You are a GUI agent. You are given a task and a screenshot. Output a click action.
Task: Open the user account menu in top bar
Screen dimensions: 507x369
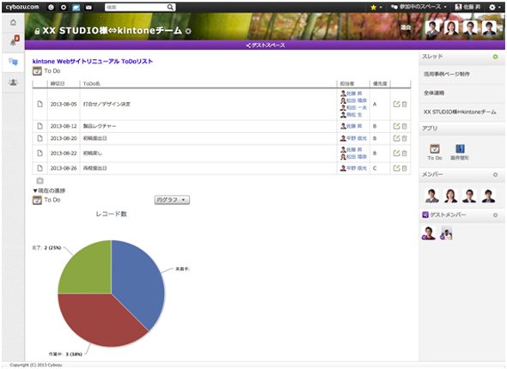(467, 7)
